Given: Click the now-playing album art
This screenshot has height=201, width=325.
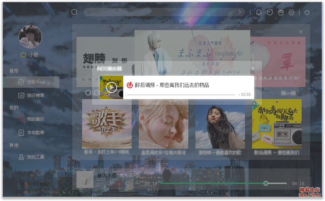Looking at the screenshot, I should [85, 179].
